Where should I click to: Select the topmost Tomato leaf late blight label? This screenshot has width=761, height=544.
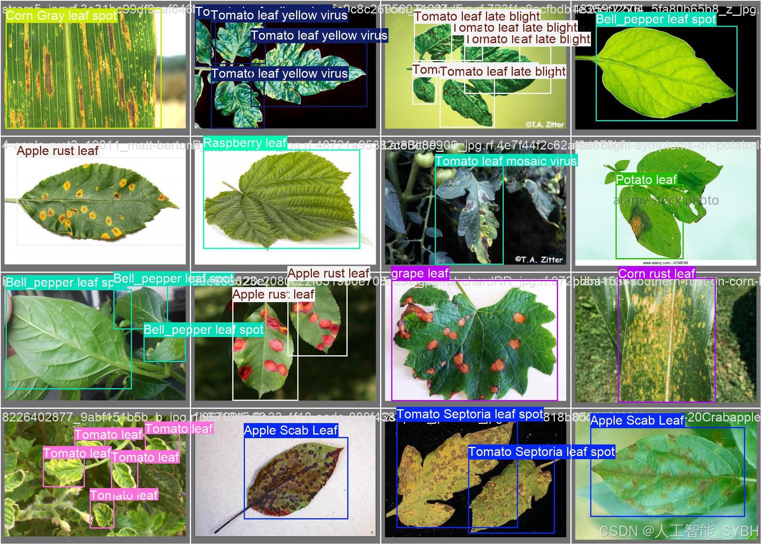(477, 16)
